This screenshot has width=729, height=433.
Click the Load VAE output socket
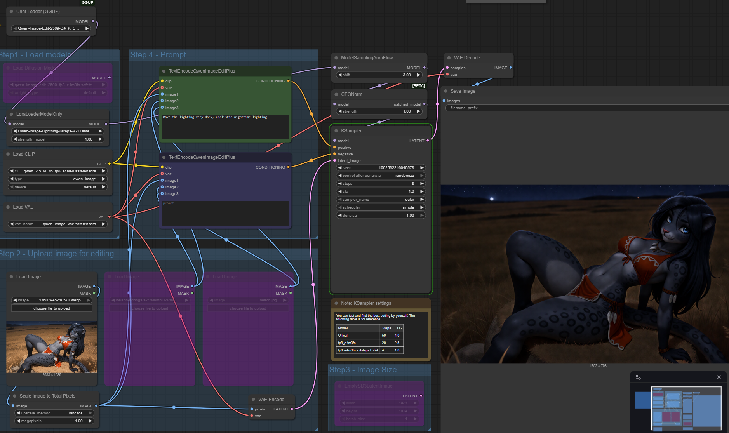coord(110,217)
